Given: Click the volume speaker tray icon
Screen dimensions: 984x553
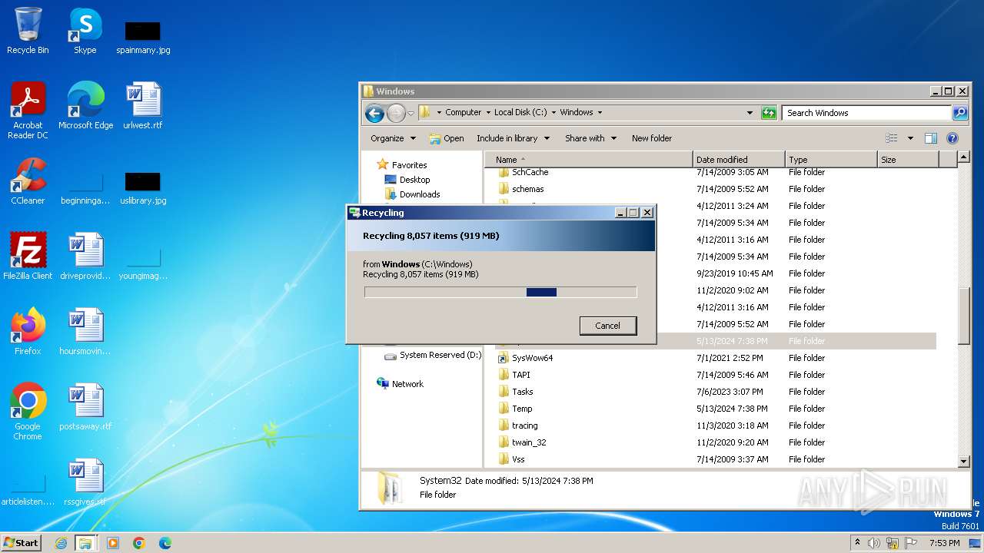Looking at the screenshot, I should tap(874, 543).
